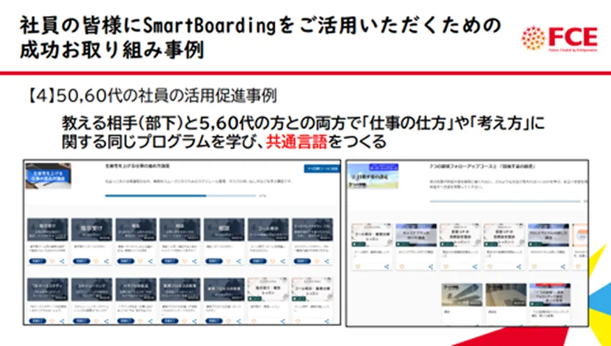Open the white 指示受け・報告 lesson card thumbnail
Screen dimensions: 611x346
pyautogui.click(x=268, y=289)
